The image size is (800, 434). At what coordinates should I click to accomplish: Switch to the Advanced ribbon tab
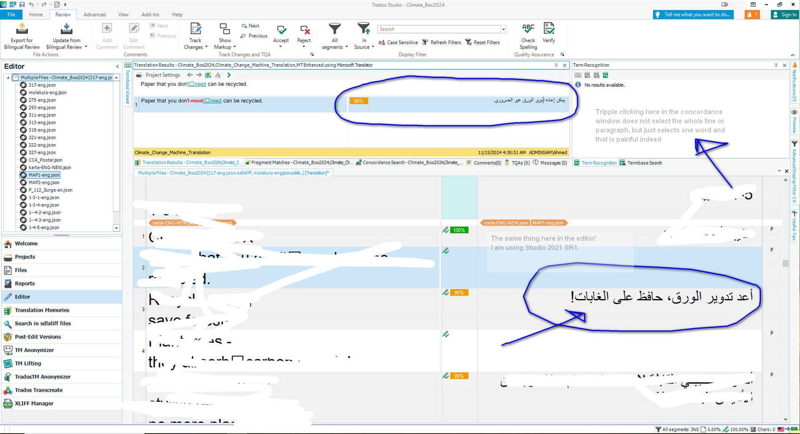pos(95,15)
